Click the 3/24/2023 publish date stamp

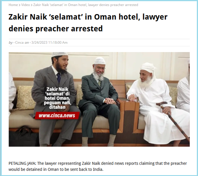pyautogui.click(x=49, y=43)
